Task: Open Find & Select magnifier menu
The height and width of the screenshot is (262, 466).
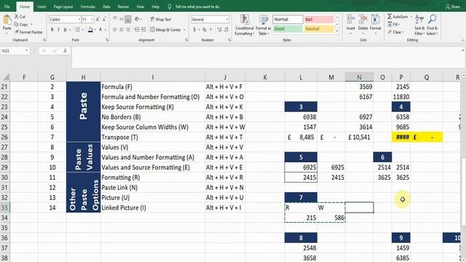Action: click(432, 25)
